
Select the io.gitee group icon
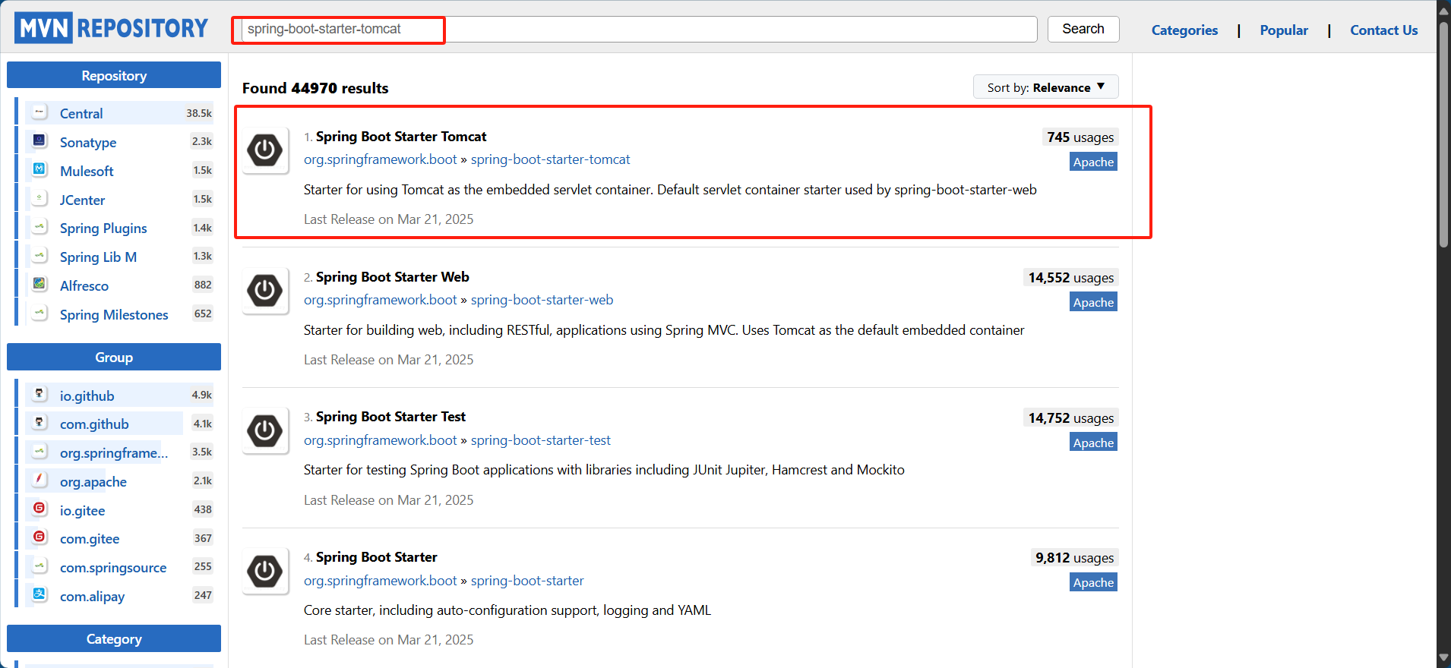point(40,509)
